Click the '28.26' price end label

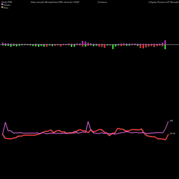point(172,134)
